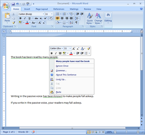Screen dimensions: 145x135
Task: Toggle Underline in ribbon Font group
Action: pyautogui.click(x=29, y=18)
